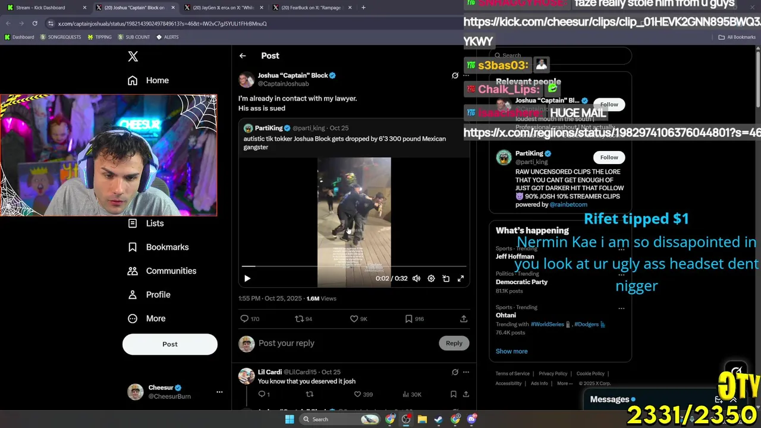Open Terms of Service footer link
This screenshot has width=761, height=428.
pos(512,374)
